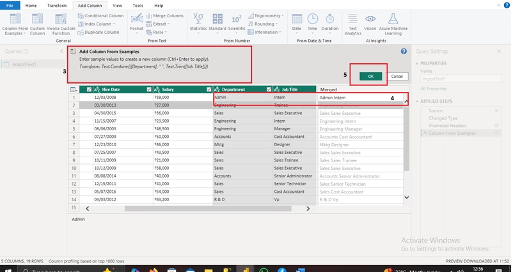
Task: Collapse the Queries pane chevron
Action: [62, 52]
